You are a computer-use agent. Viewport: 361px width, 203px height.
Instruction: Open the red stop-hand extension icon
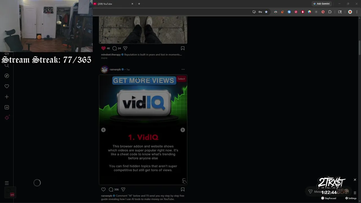pyautogui.click(x=303, y=12)
